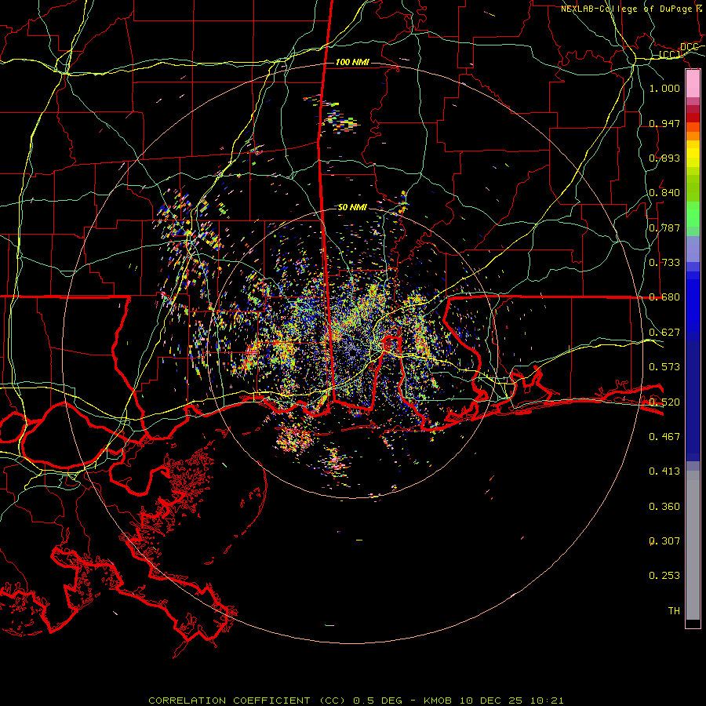Click the 1.000 scale value
The image size is (706, 706).
(x=664, y=88)
